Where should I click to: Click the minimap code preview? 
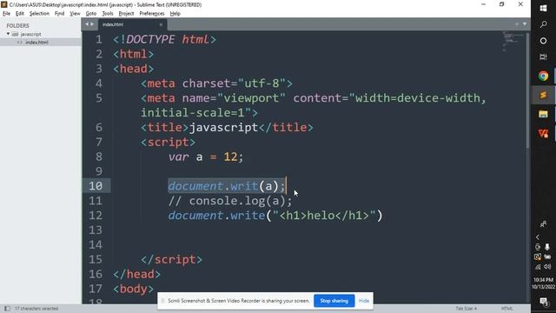(513, 41)
